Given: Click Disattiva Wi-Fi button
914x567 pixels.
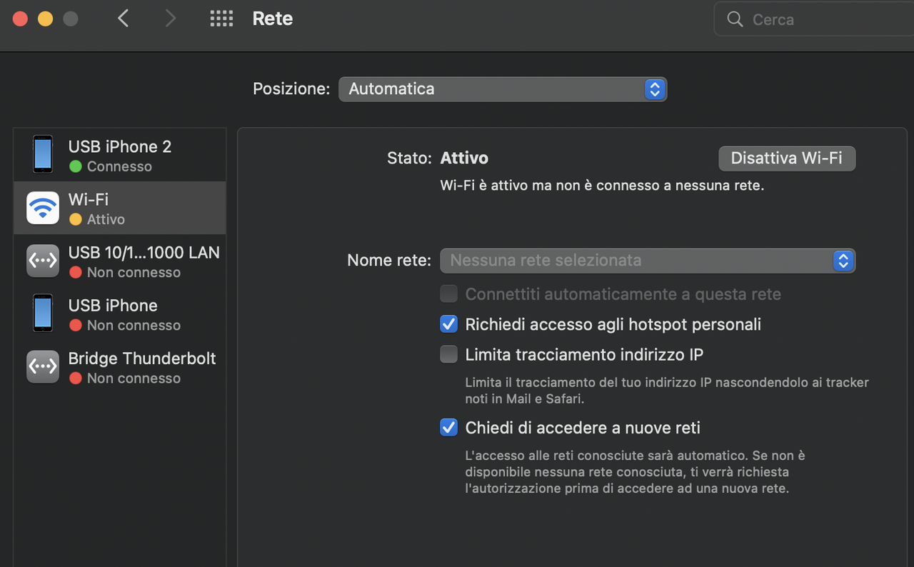Looking at the screenshot, I should click(x=786, y=159).
